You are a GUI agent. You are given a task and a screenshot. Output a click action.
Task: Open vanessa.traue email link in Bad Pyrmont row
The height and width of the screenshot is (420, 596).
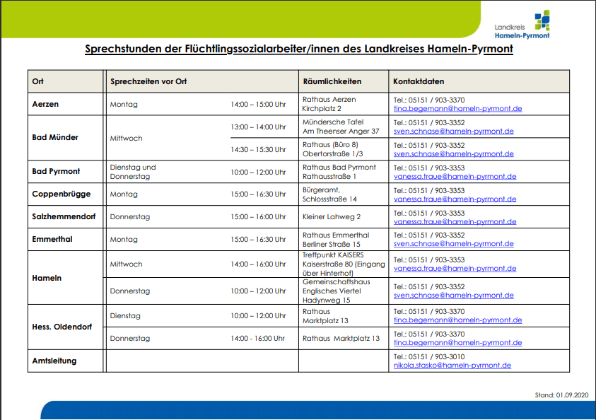click(x=455, y=176)
